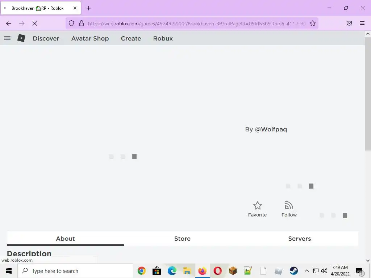Image resolution: width=371 pixels, height=278 pixels.
Task: Go to the Create page
Action: click(131, 38)
